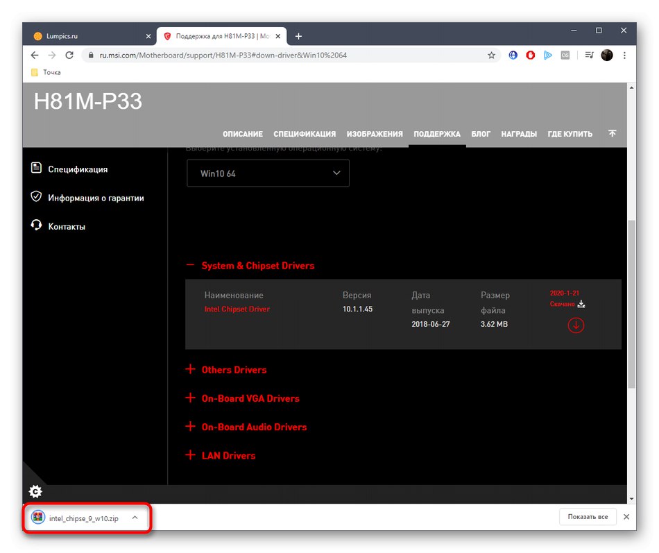
Task: Open the Intel Chipset Driver link
Action: [237, 309]
